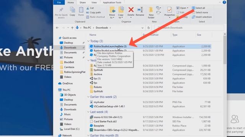Switch to the Home tab
The width and height of the screenshot is (245, 137).
pyautogui.click(x=70, y=2)
